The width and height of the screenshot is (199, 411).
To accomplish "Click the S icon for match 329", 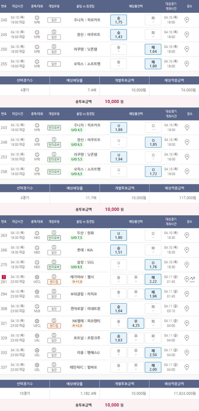I will [54, 335].
